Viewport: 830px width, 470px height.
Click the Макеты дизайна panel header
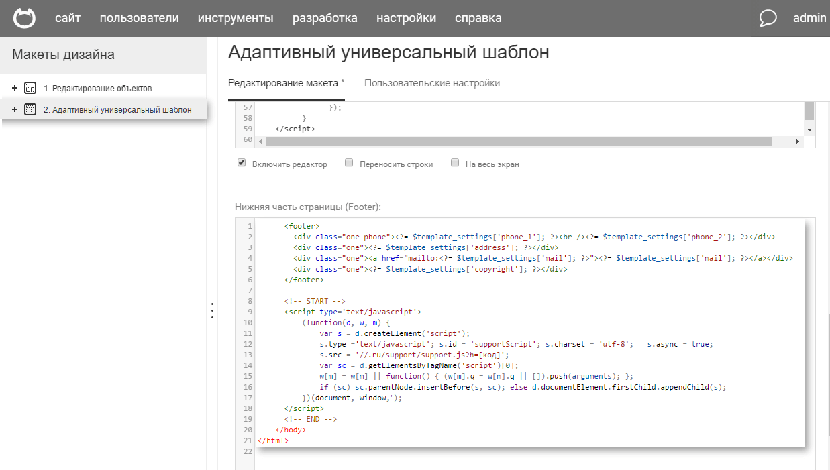coord(103,55)
